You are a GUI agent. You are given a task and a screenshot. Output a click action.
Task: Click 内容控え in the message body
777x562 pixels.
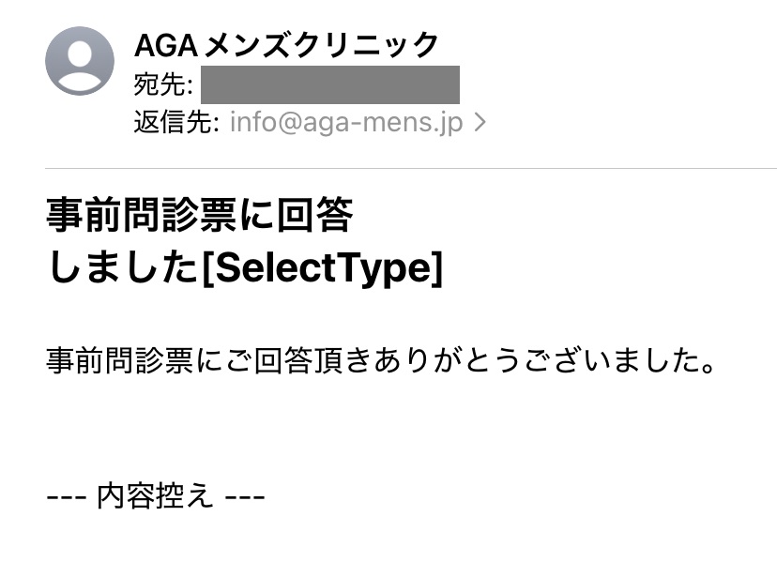click(x=155, y=495)
